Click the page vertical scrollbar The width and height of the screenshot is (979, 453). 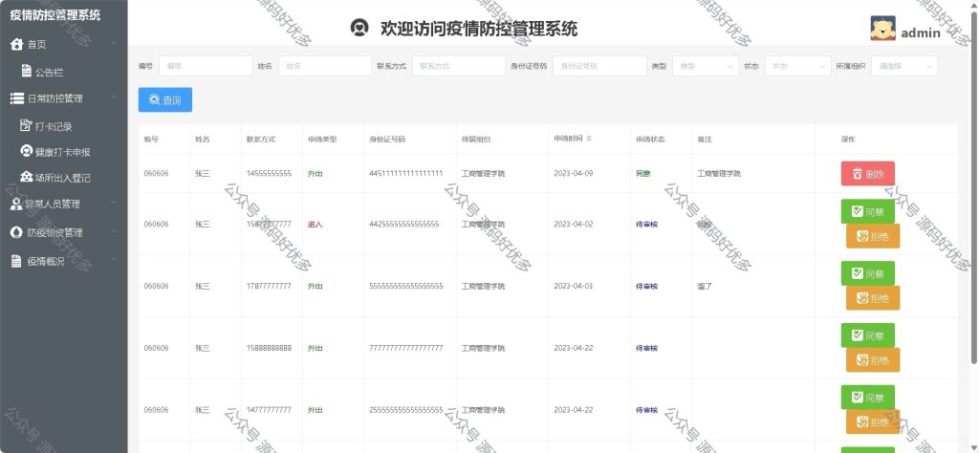point(974,187)
